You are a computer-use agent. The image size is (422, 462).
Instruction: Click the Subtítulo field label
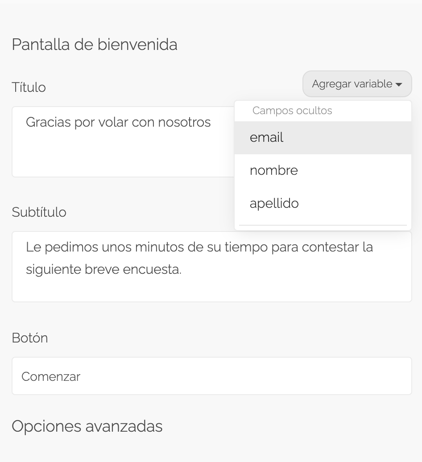(39, 212)
